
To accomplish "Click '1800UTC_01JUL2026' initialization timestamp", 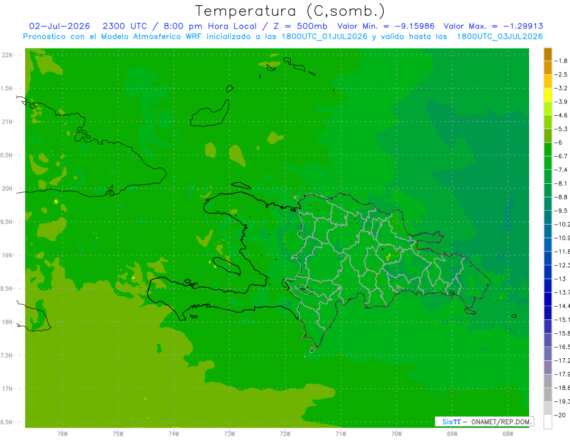I will pyautogui.click(x=324, y=37).
